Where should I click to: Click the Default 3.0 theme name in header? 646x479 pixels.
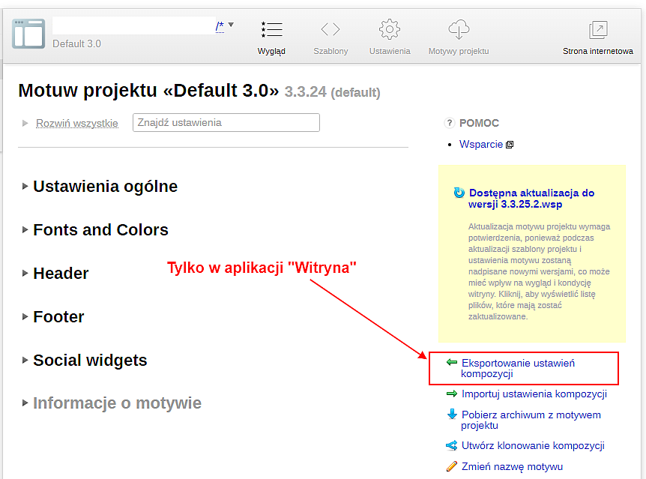76,43
